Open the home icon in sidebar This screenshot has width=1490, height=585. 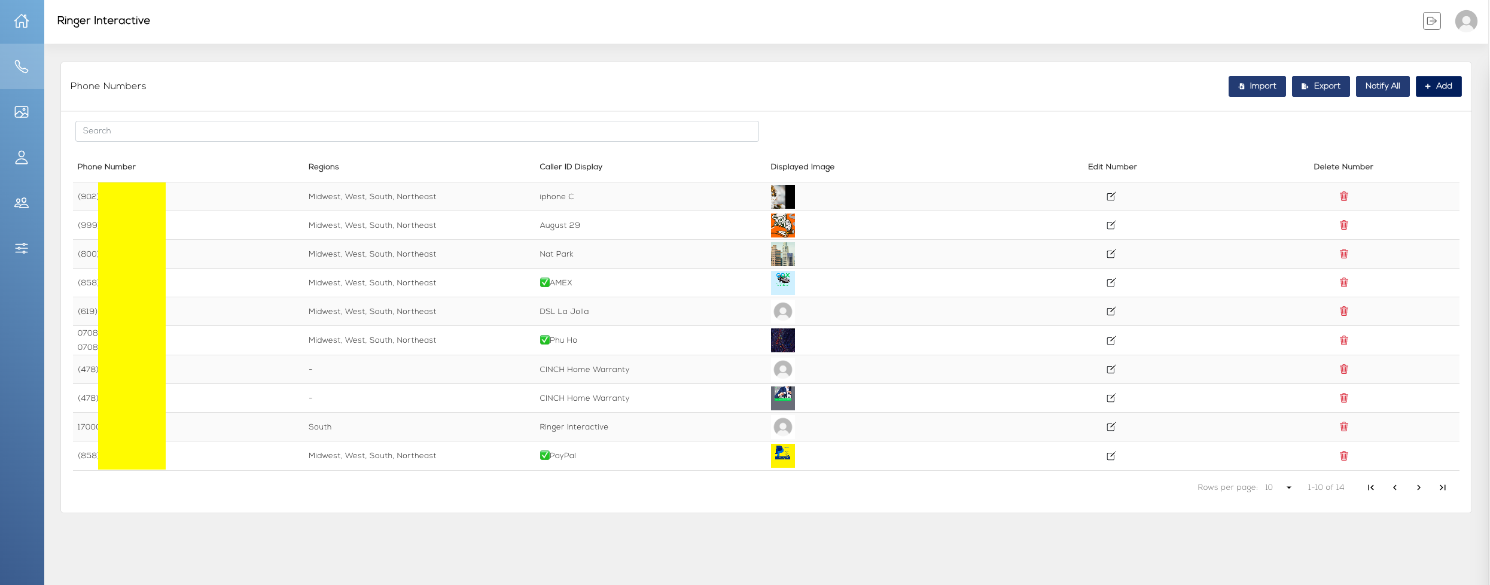tap(22, 21)
